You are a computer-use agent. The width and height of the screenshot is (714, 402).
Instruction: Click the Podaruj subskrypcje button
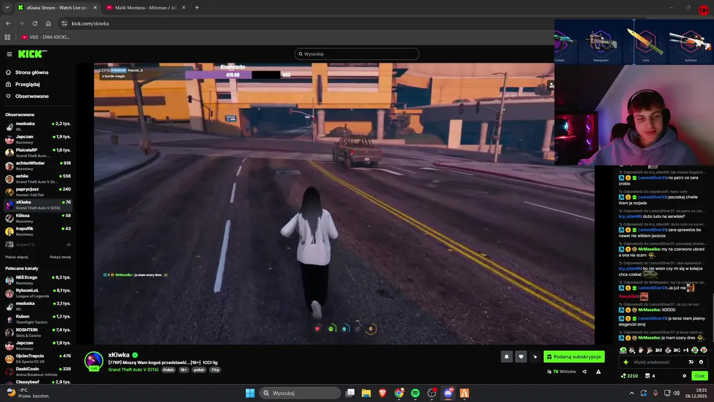574,357
